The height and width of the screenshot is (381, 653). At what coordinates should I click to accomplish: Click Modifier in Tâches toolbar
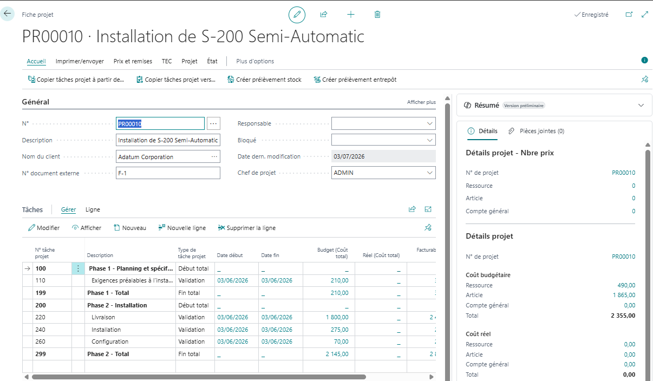pyautogui.click(x=44, y=228)
